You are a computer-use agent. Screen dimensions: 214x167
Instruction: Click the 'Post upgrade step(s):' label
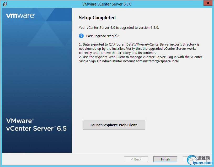(102, 36)
